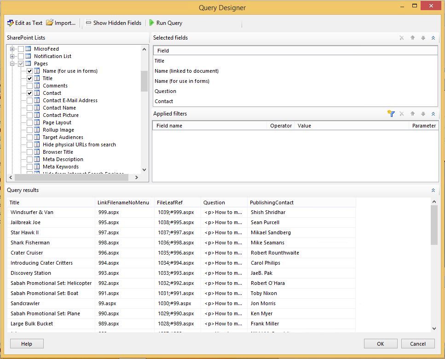Select the Shish Shridhar result cell

302,212
